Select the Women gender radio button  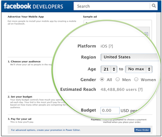tap(136, 80)
